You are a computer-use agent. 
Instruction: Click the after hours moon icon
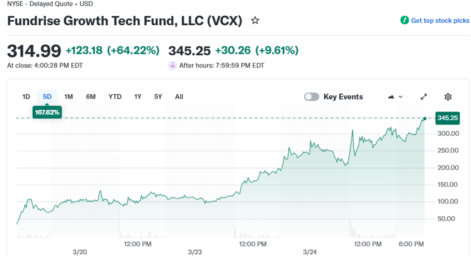(x=173, y=66)
